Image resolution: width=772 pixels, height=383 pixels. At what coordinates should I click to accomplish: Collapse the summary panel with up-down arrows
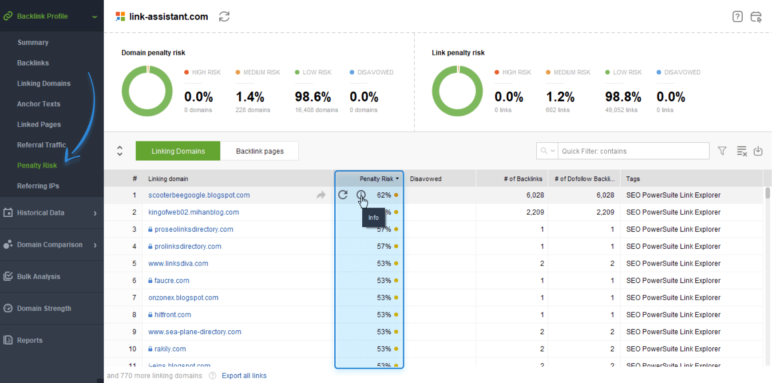pos(120,151)
